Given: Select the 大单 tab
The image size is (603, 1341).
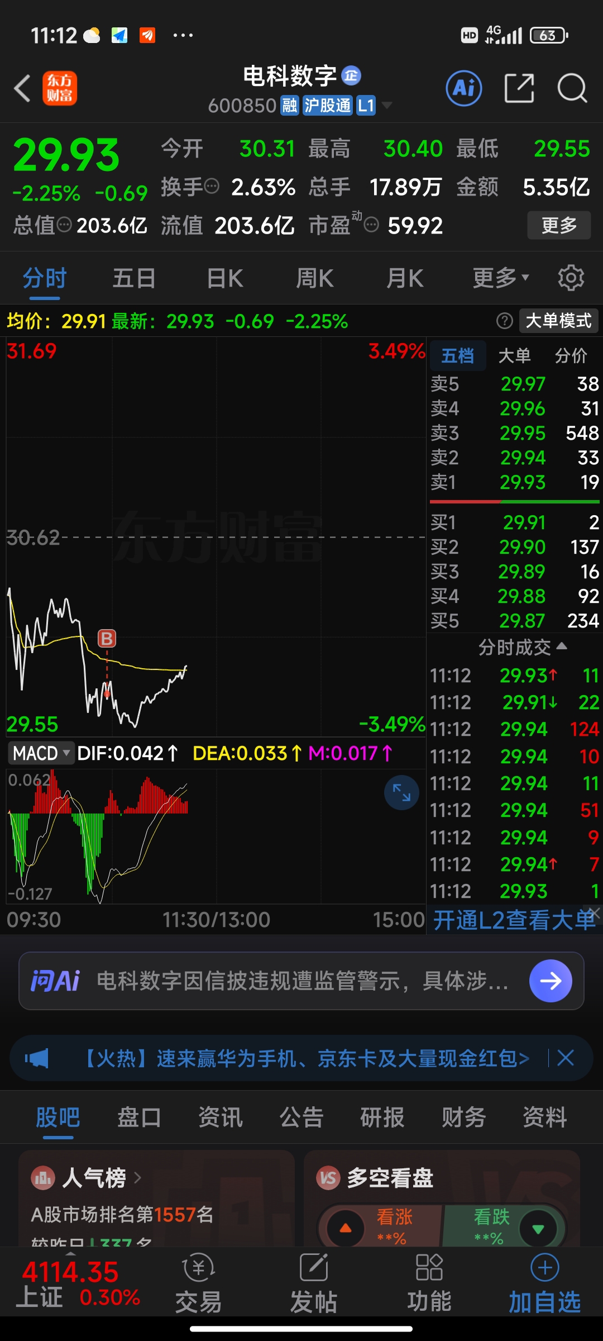Looking at the screenshot, I should pyautogui.click(x=514, y=355).
